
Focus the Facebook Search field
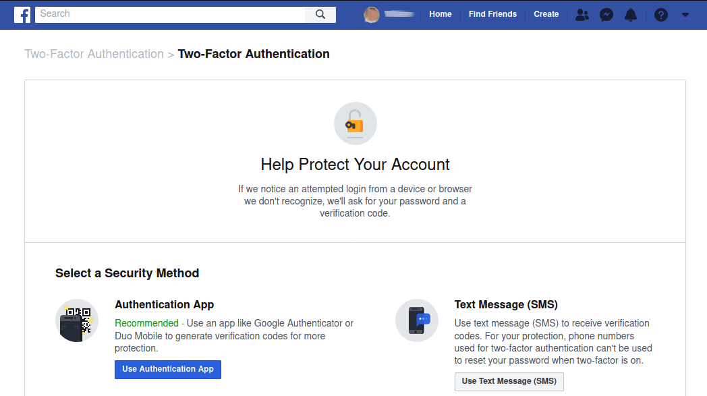170,14
